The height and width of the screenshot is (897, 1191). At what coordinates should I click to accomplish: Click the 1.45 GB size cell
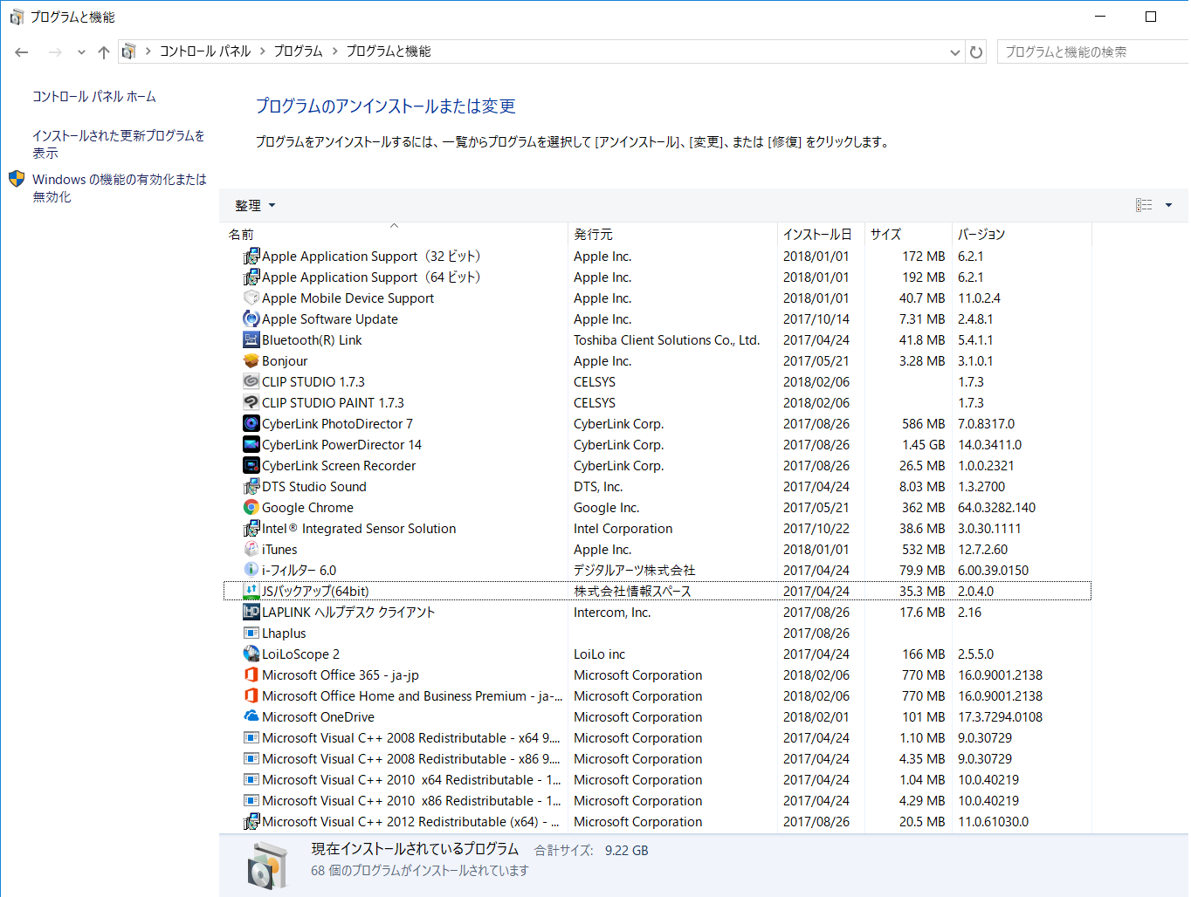tap(923, 445)
